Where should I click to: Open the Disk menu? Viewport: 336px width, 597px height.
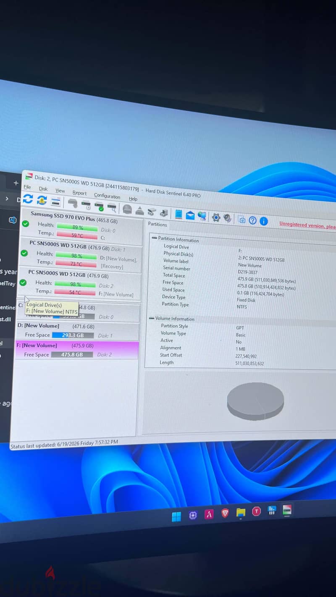click(43, 189)
